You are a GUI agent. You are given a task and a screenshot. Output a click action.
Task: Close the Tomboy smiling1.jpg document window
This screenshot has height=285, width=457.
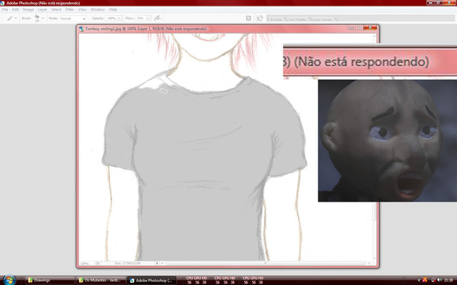click(370, 28)
